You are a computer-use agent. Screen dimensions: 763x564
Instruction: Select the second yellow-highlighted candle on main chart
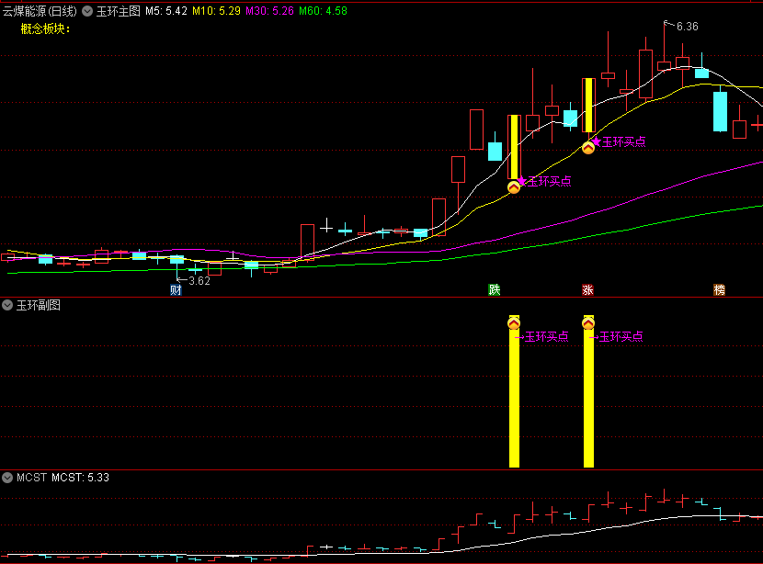click(x=588, y=105)
